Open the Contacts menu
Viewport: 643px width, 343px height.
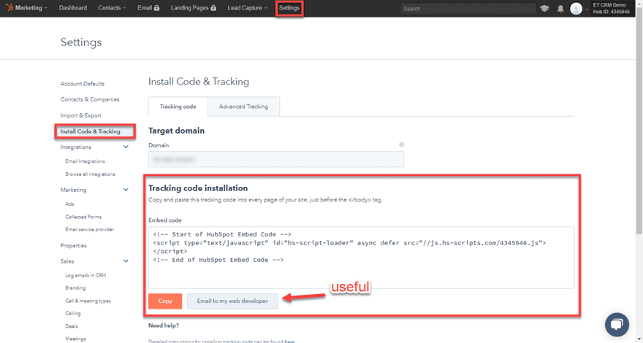coord(112,8)
